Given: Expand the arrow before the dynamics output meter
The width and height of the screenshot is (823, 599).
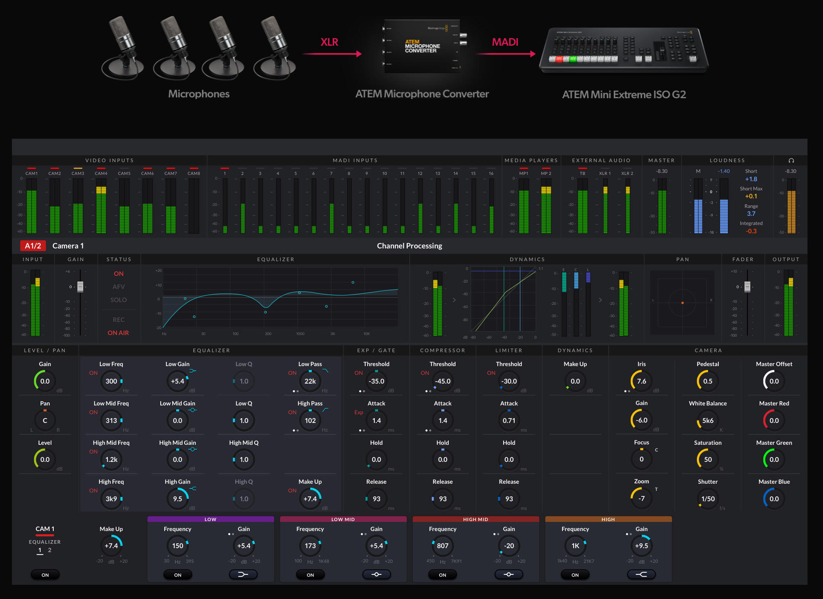Looking at the screenshot, I should (x=600, y=300).
